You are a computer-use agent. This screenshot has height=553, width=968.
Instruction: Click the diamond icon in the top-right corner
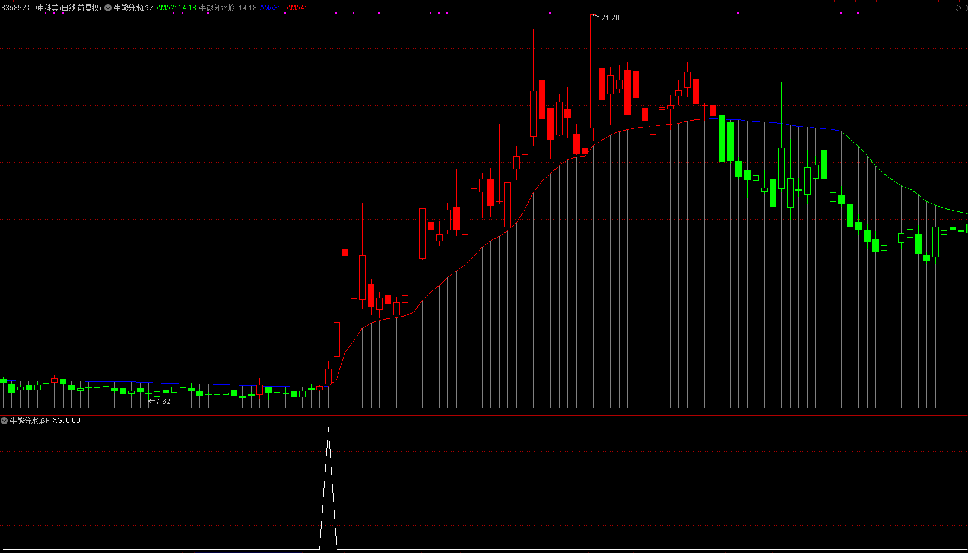(x=958, y=8)
